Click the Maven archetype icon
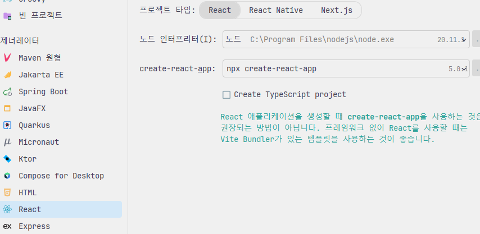 coord(7,58)
